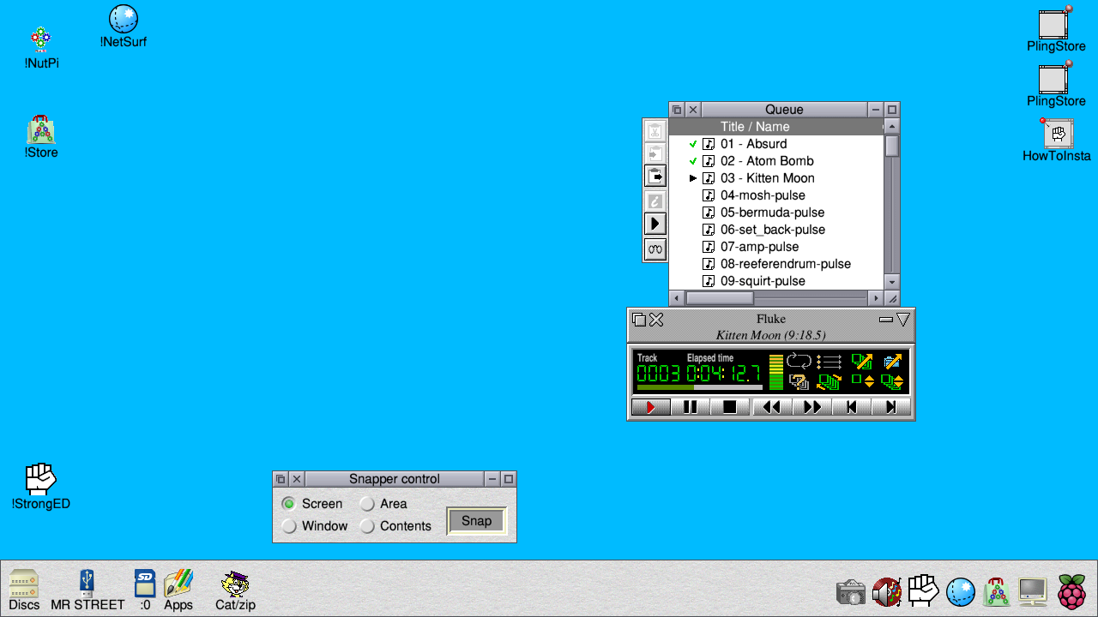This screenshot has width=1098, height=617.
Task: Click the Snapper camera icon on the icon bar
Action: point(850,590)
